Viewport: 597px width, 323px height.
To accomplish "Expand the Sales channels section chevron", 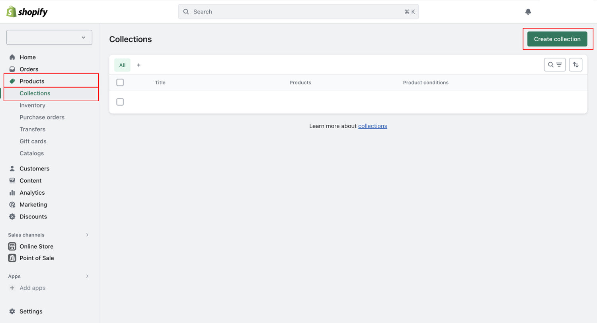I will [x=87, y=235].
